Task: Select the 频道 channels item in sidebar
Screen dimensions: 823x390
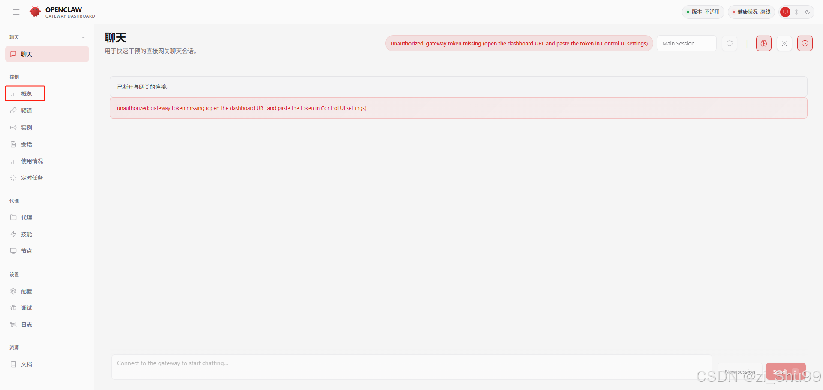Action: [x=27, y=110]
